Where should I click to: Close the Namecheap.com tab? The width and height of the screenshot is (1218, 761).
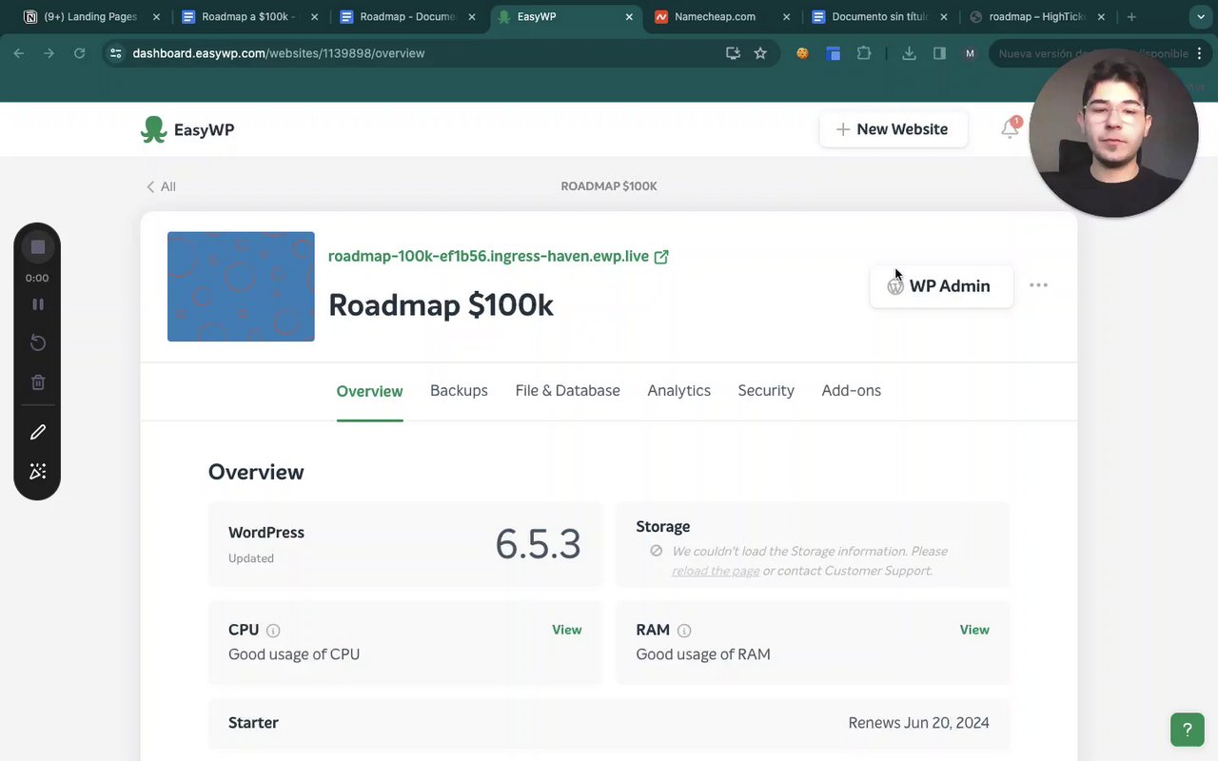(786, 17)
